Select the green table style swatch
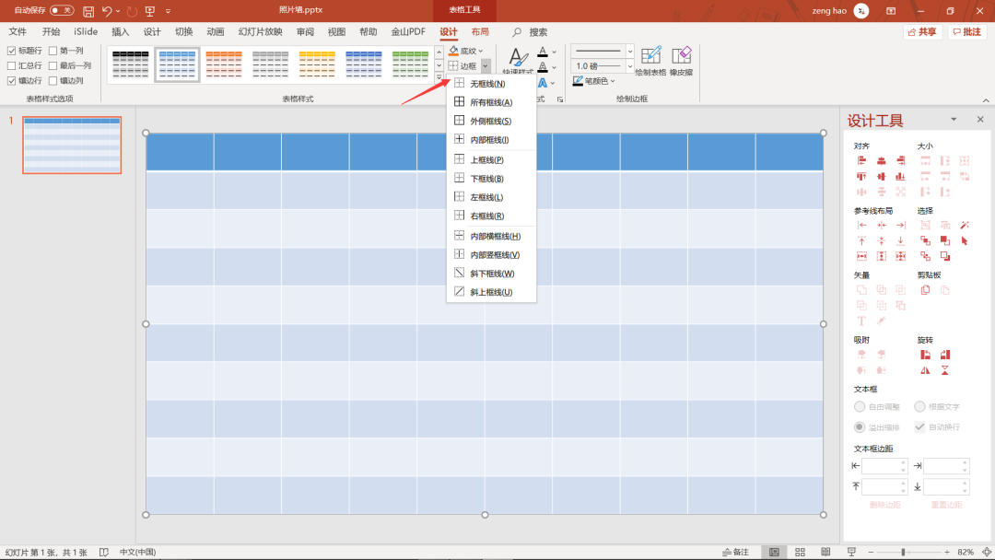Image resolution: width=995 pixels, height=560 pixels. (410, 64)
